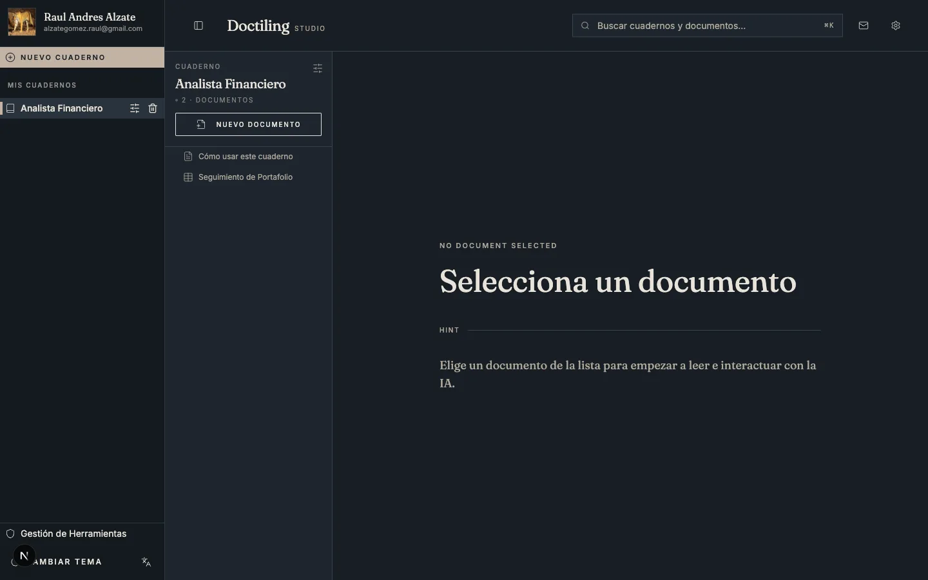928x580 pixels.
Task: Open Gestión de Herramientas
Action: click(x=82, y=534)
